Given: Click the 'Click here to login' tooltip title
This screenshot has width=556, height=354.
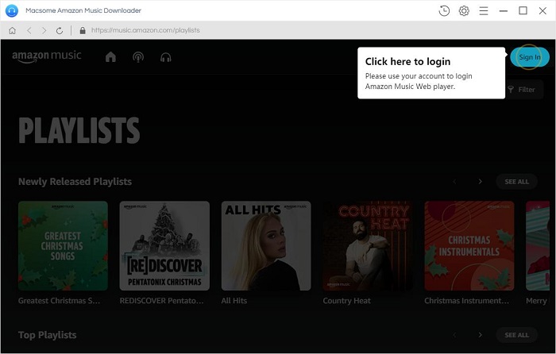Looking at the screenshot, I should [x=407, y=62].
